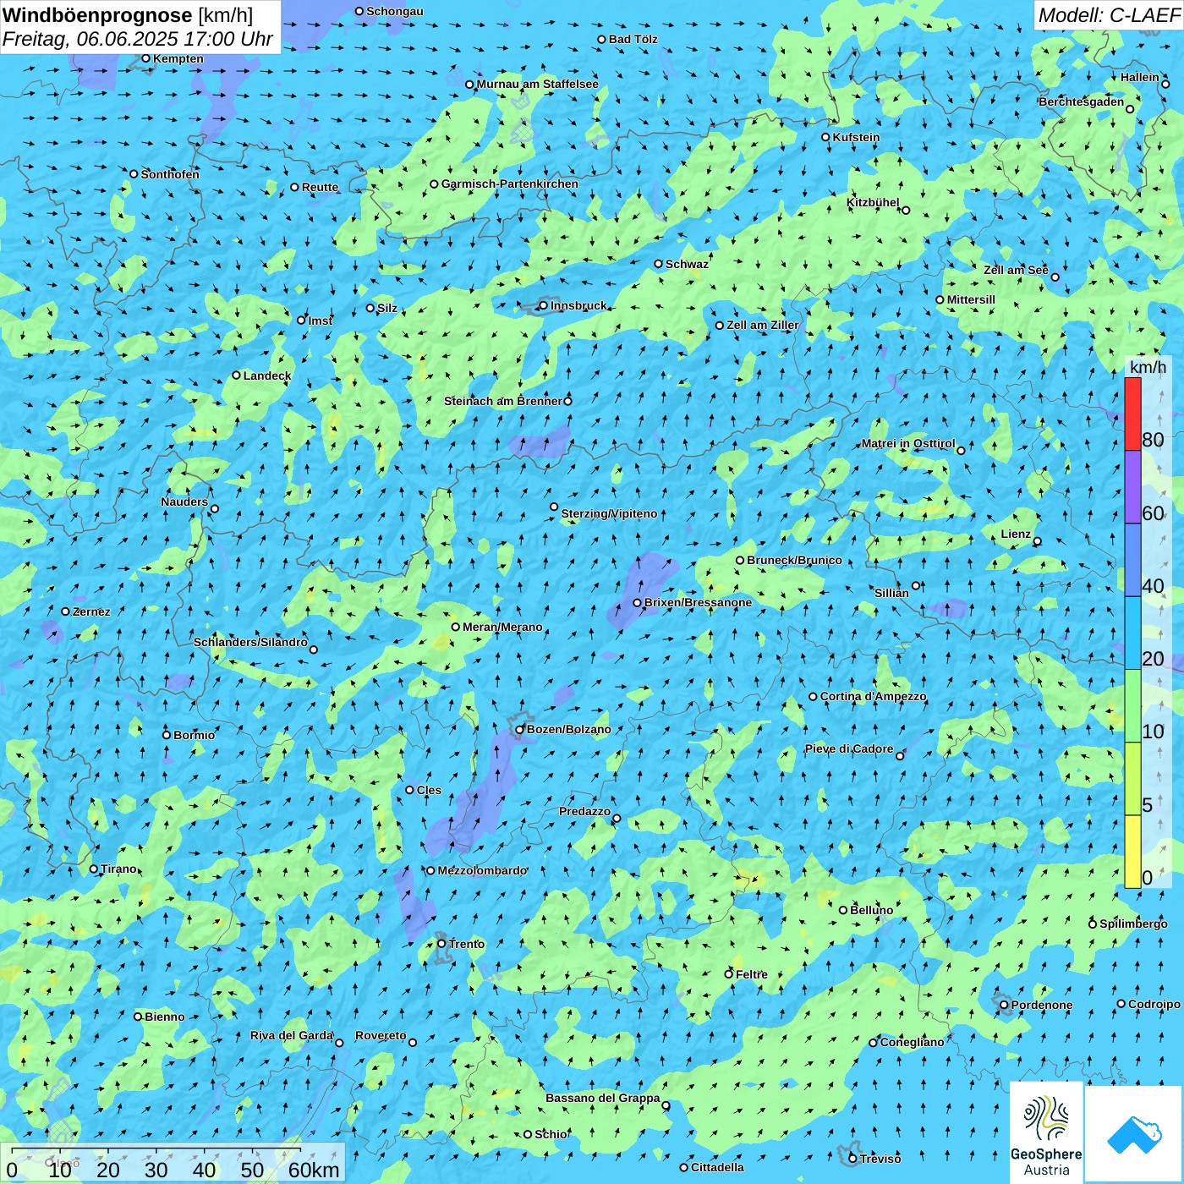Click the 'Lienz' label
This screenshot has width=1184, height=1184.
1016,534
